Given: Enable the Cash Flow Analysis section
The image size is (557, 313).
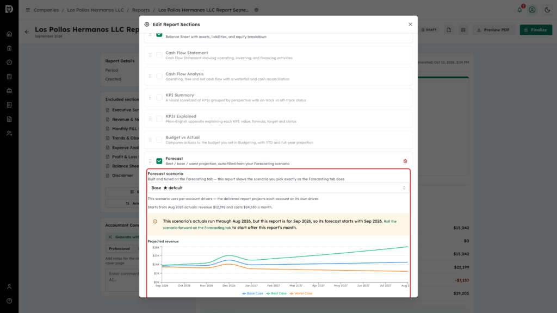Looking at the screenshot, I should pos(159,76).
